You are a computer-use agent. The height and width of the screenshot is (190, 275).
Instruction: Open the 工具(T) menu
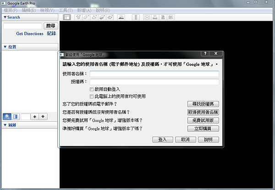click(x=66, y=11)
